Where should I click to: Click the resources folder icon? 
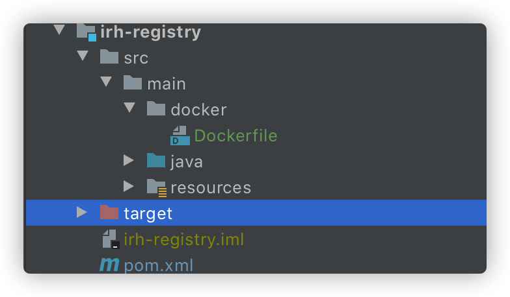157,187
